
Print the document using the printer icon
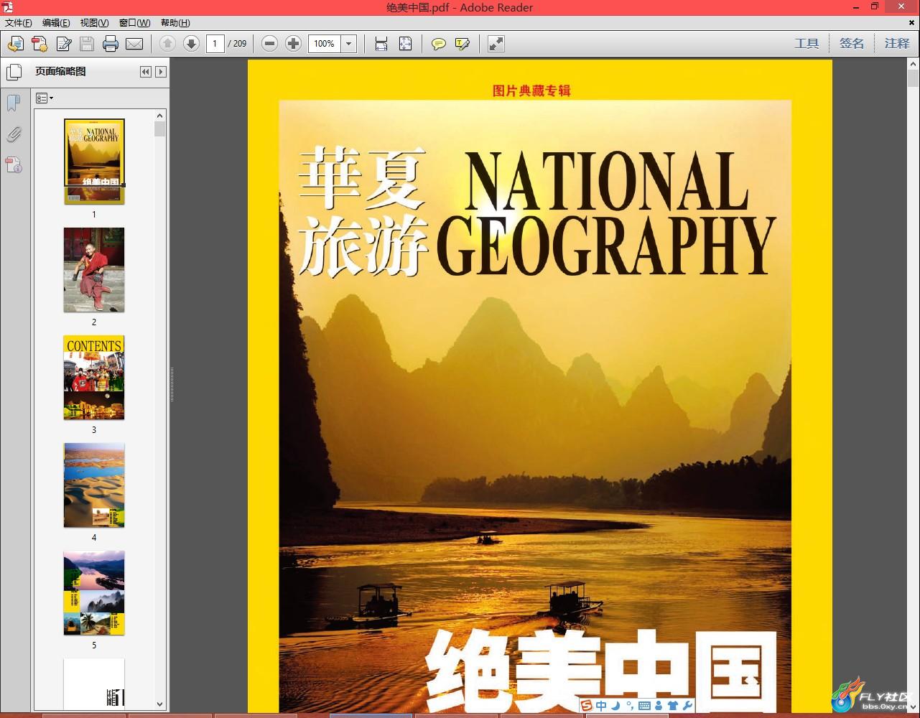pos(111,44)
